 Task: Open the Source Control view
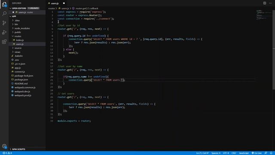[x=4, y=23]
